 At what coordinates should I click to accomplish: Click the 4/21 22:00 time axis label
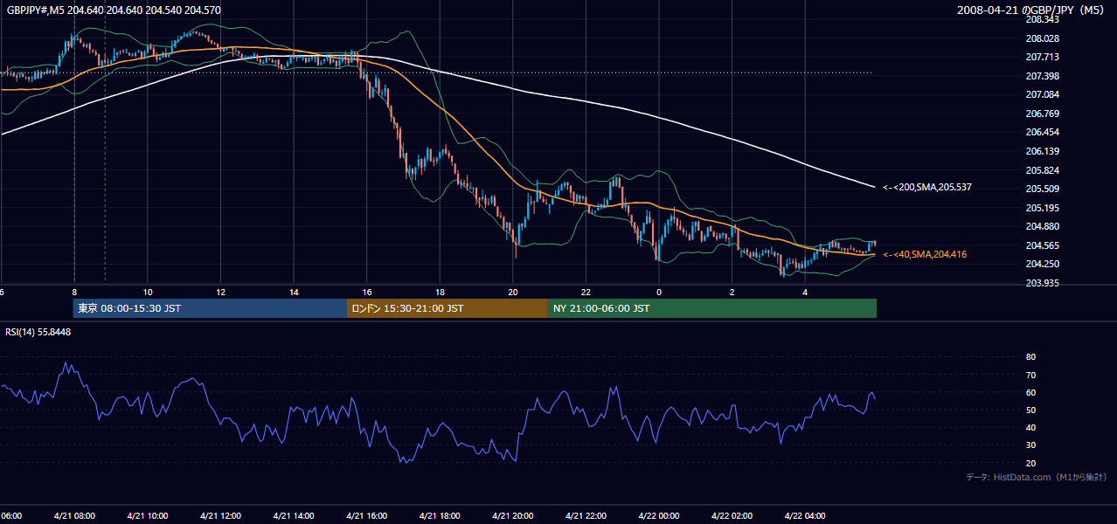[x=586, y=515]
